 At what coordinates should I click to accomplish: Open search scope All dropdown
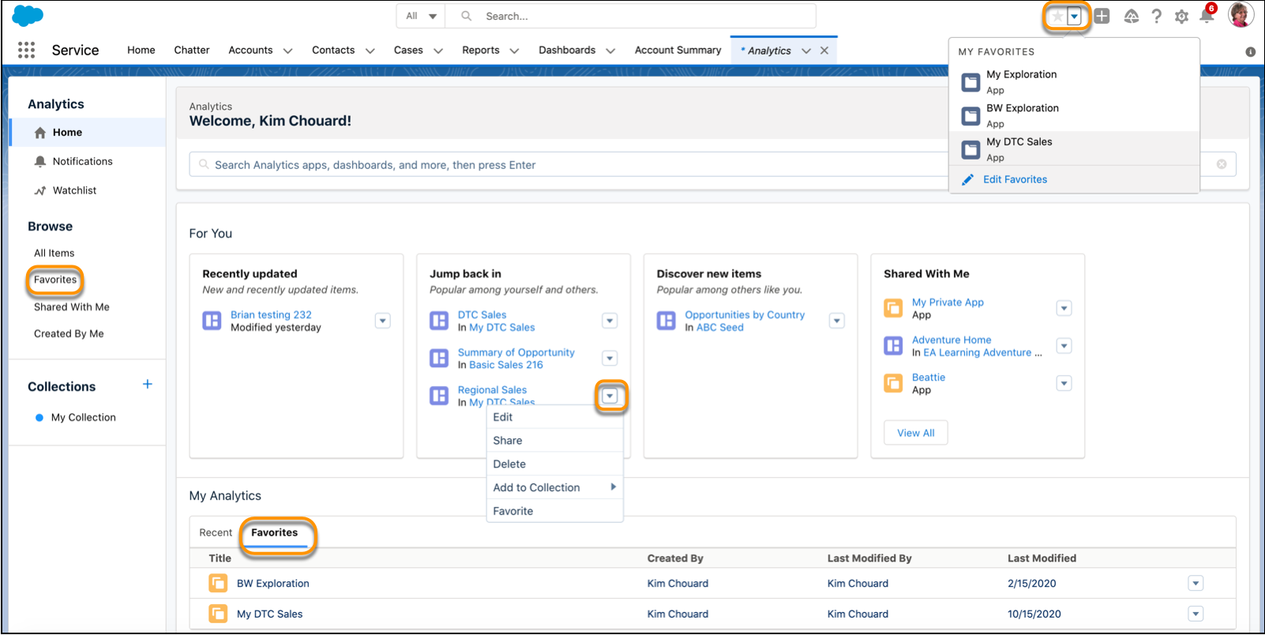tap(421, 16)
